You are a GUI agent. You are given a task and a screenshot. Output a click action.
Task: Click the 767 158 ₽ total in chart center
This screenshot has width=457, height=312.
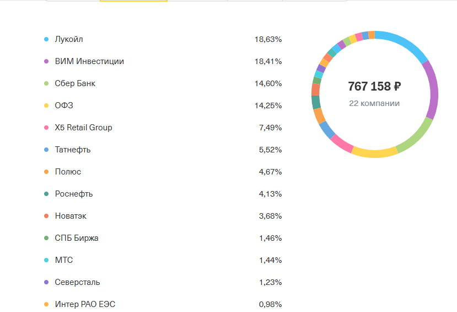(x=374, y=87)
